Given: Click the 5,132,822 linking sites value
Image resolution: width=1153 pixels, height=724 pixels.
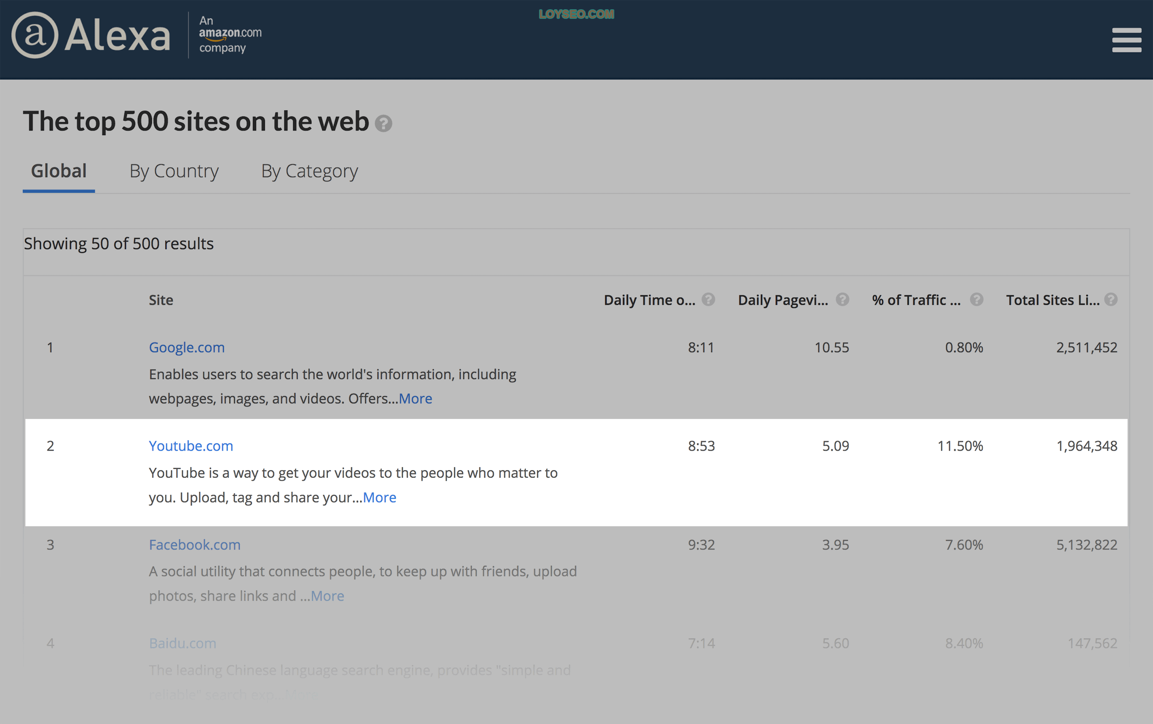Looking at the screenshot, I should [1087, 545].
